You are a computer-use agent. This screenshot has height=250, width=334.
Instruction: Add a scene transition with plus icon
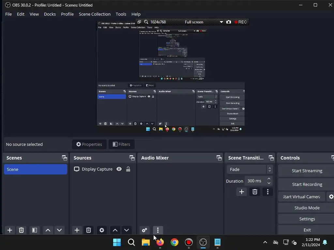pos(242,192)
